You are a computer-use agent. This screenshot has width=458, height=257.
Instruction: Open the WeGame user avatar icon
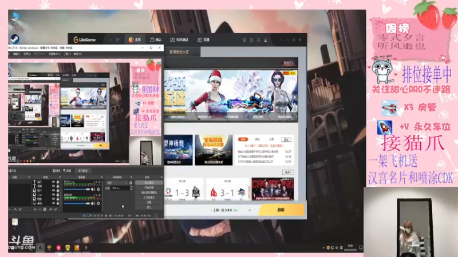tap(266, 40)
